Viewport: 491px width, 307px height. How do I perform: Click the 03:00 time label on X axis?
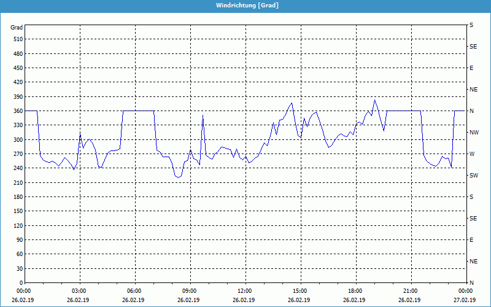[79, 291]
